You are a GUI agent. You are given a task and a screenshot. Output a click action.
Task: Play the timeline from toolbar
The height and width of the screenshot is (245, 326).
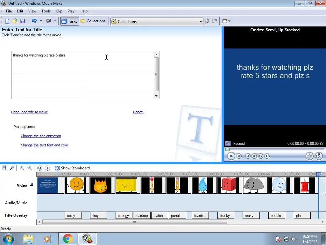(47, 168)
